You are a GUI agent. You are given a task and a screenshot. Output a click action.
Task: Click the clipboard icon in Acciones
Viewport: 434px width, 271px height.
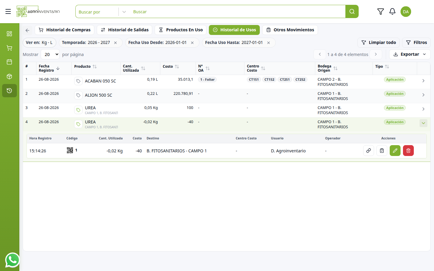[382, 151]
